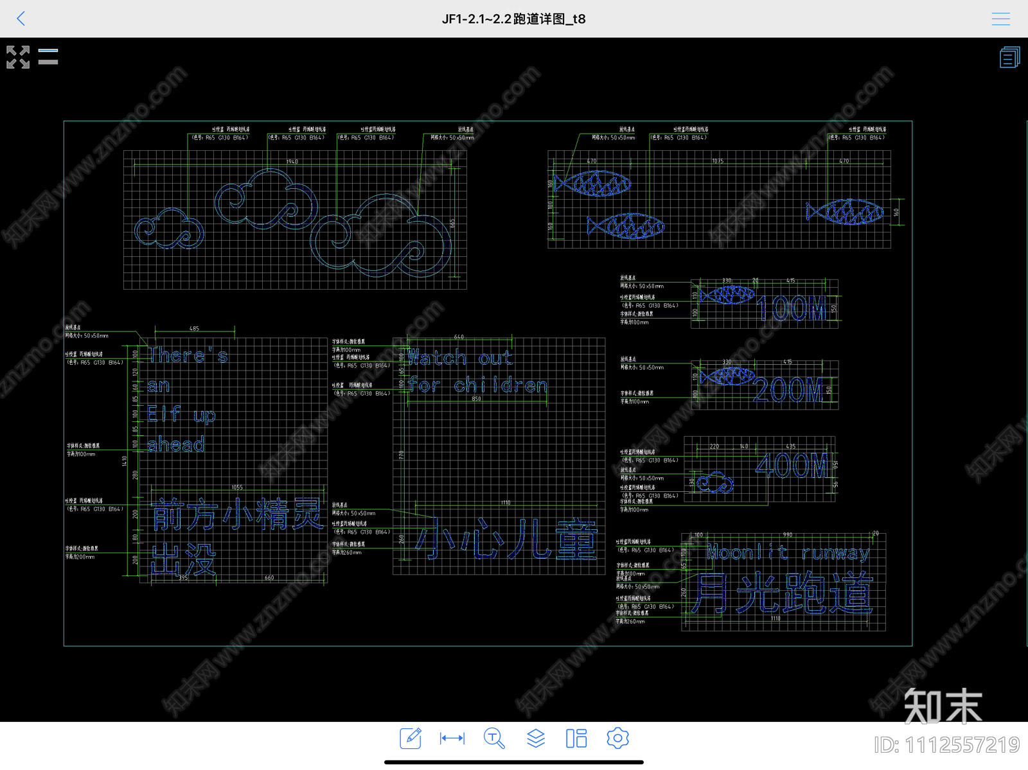Tap the 'Elf up' text in drawing
The height and width of the screenshot is (770, 1028).
181,415
